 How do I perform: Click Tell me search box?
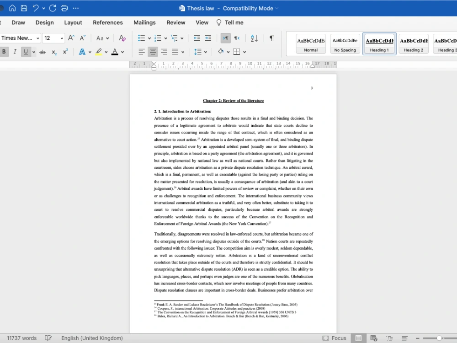tap(230, 22)
